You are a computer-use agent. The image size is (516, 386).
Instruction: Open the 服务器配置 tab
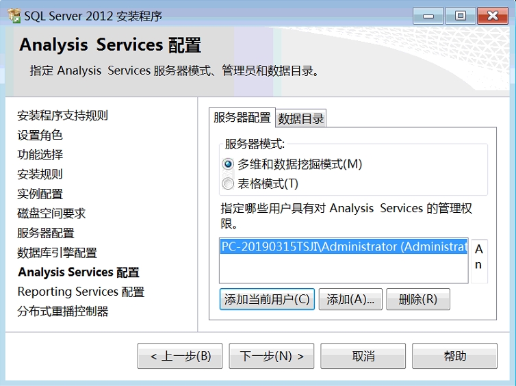pos(242,118)
